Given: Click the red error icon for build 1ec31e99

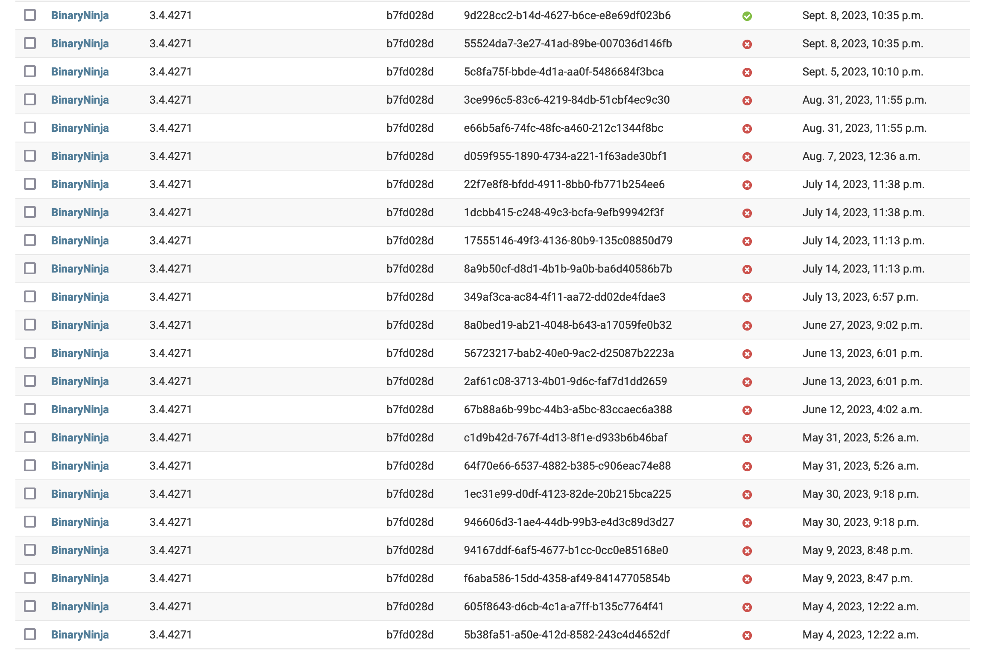Looking at the screenshot, I should (747, 494).
